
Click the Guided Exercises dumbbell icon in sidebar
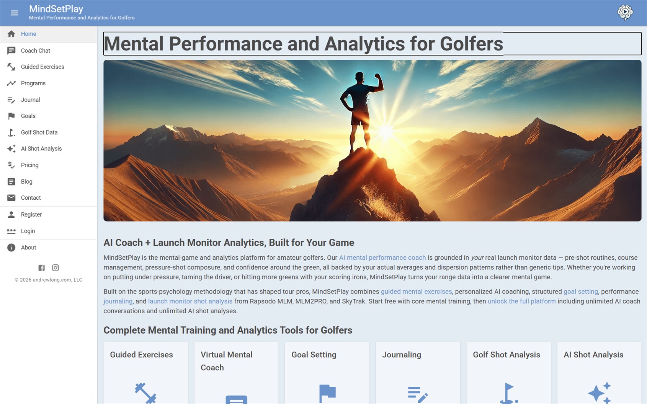pyautogui.click(x=11, y=67)
